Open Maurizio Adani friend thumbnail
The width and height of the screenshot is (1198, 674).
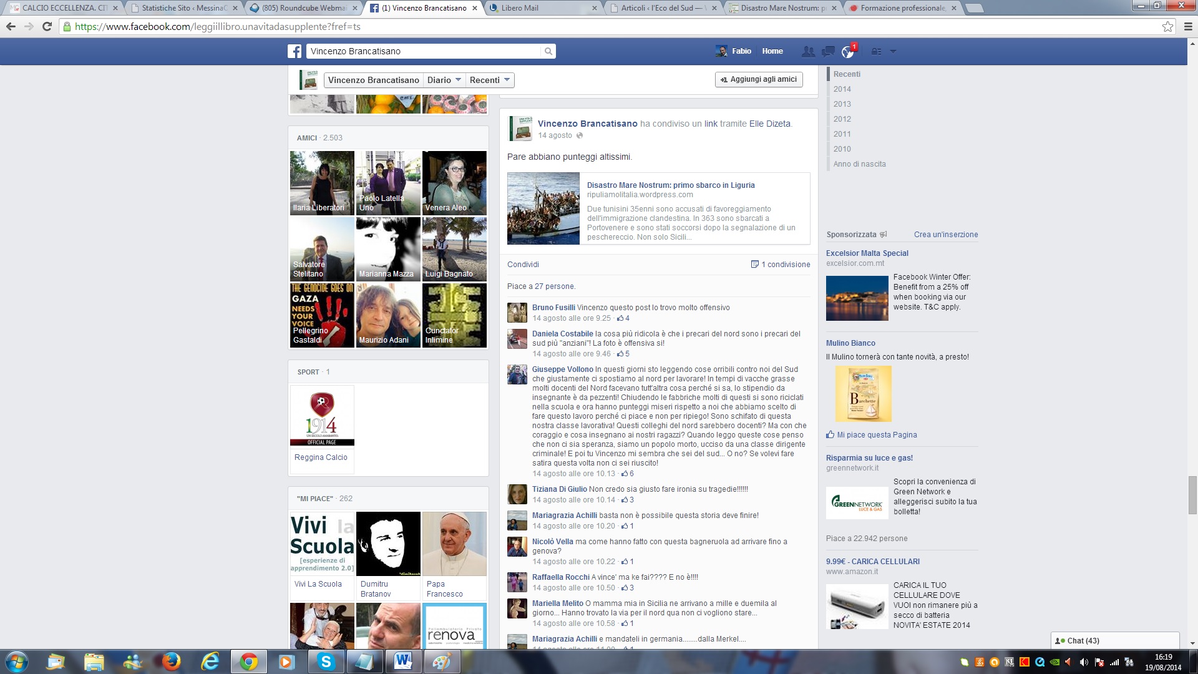tap(388, 315)
